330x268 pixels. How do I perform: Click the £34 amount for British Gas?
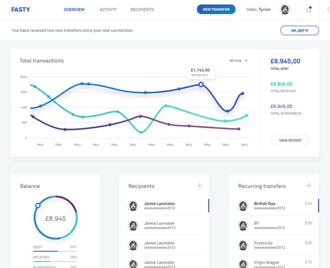309,203
